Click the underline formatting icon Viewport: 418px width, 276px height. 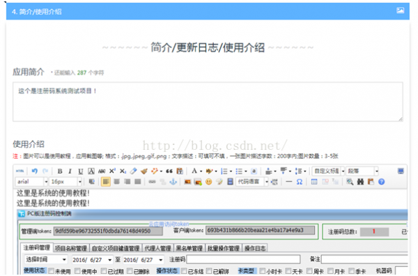point(81,171)
